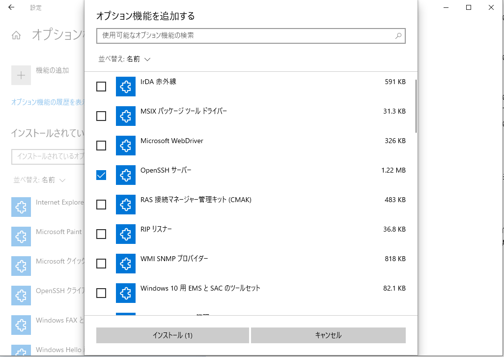
Task: Click the OpenSSH サーバー feature icon
Action: click(x=126, y=175)
